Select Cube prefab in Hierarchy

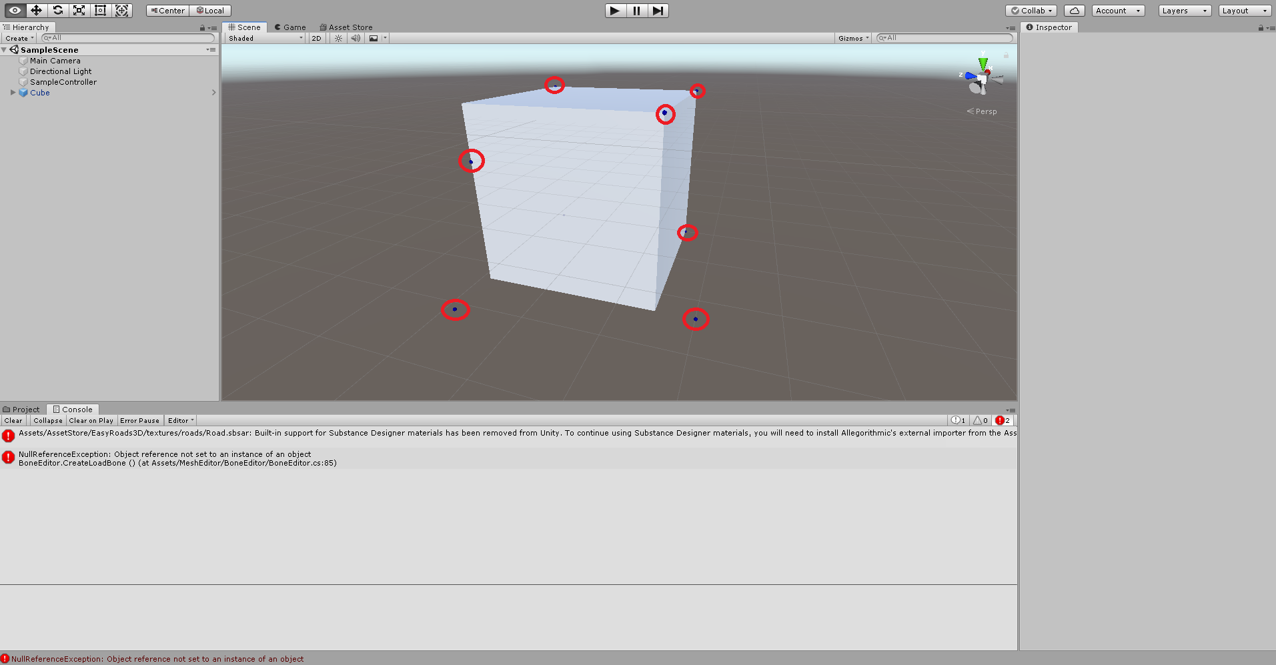[40, 93]
